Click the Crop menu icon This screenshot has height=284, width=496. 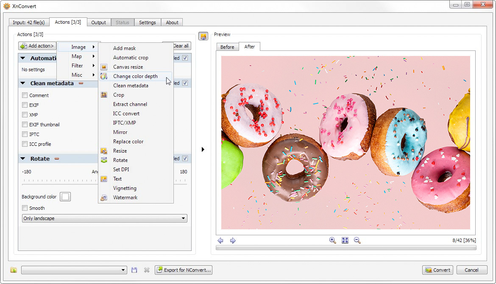104,95
